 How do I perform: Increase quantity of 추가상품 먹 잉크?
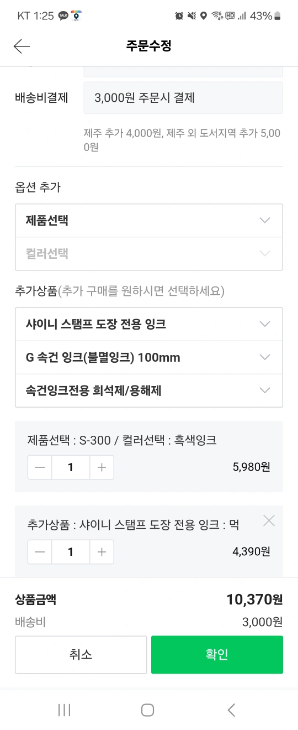tap(102, 552)
